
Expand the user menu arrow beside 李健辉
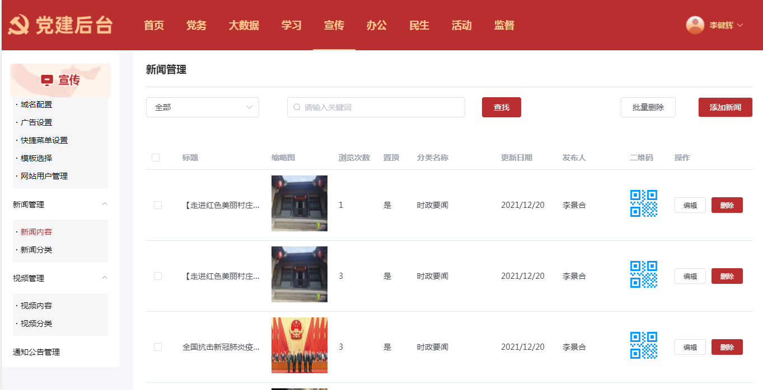(x=740, y=25)
